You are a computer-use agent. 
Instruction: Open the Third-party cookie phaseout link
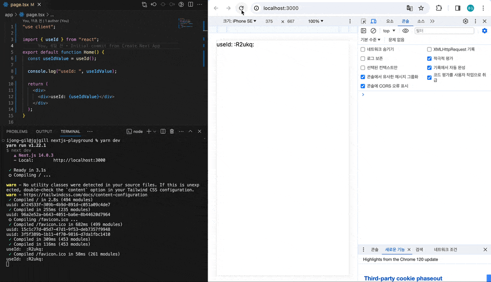coord(403,278)
